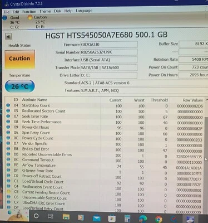This screenshot has height=223, width=208.
Task: Click the status icon for Seek Error Rate
Action: (8, 117)
